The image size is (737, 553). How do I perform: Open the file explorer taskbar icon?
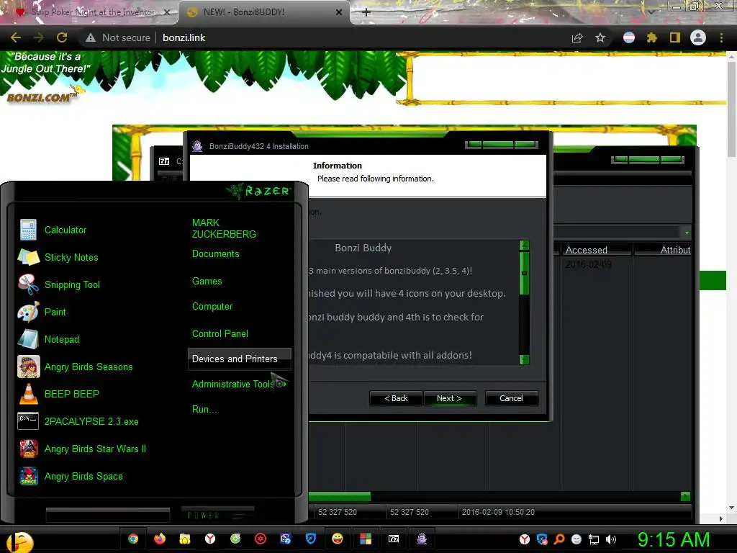(x=185, y=539)
